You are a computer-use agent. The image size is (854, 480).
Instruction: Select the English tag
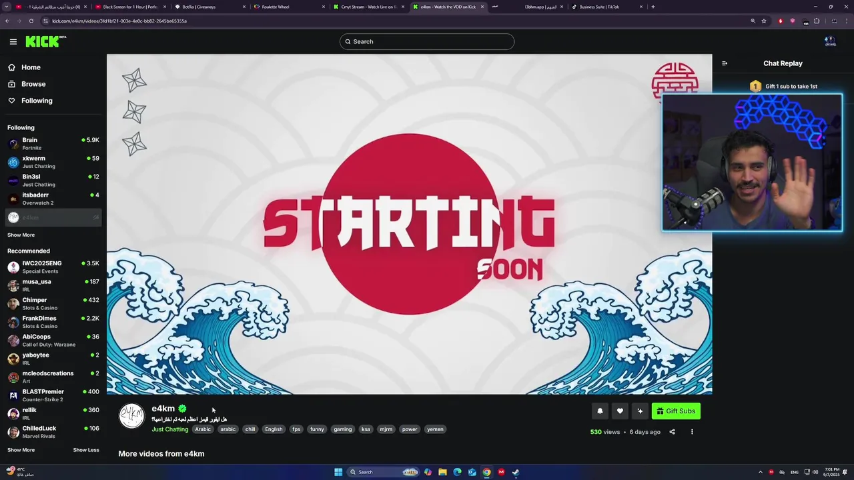tap(274, 429)
